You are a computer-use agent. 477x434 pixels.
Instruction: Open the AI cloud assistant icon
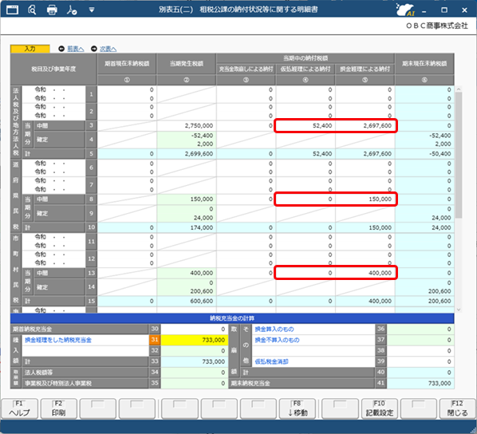pyautogui.click(x=405, y=10)
